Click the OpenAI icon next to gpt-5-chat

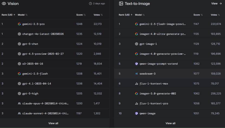point(19,44)
